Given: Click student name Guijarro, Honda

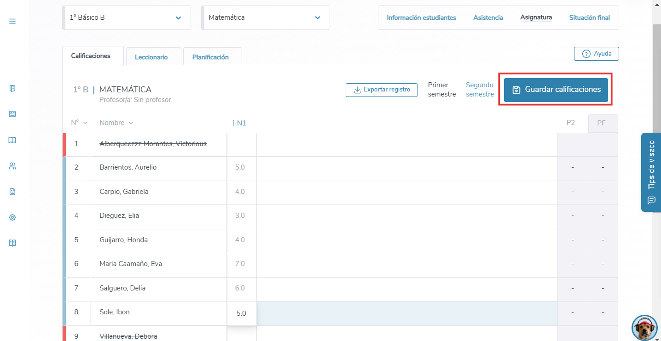Looking at the screenshot, I should (123, 240).
